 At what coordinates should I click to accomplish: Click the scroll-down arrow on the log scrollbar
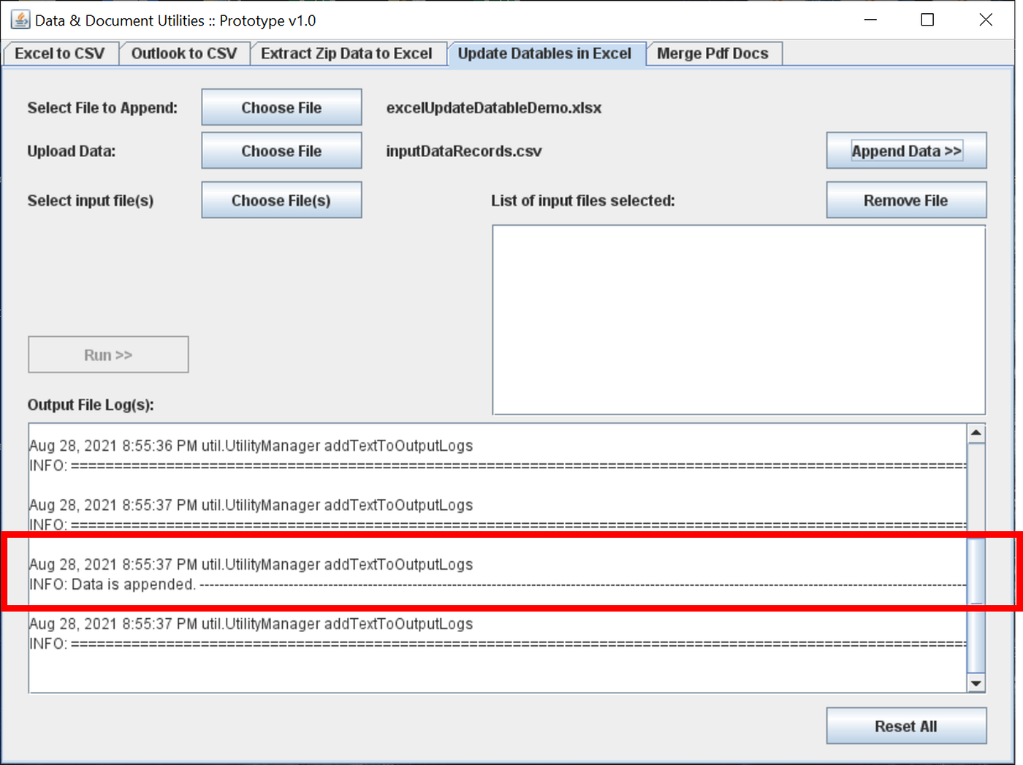976,684
